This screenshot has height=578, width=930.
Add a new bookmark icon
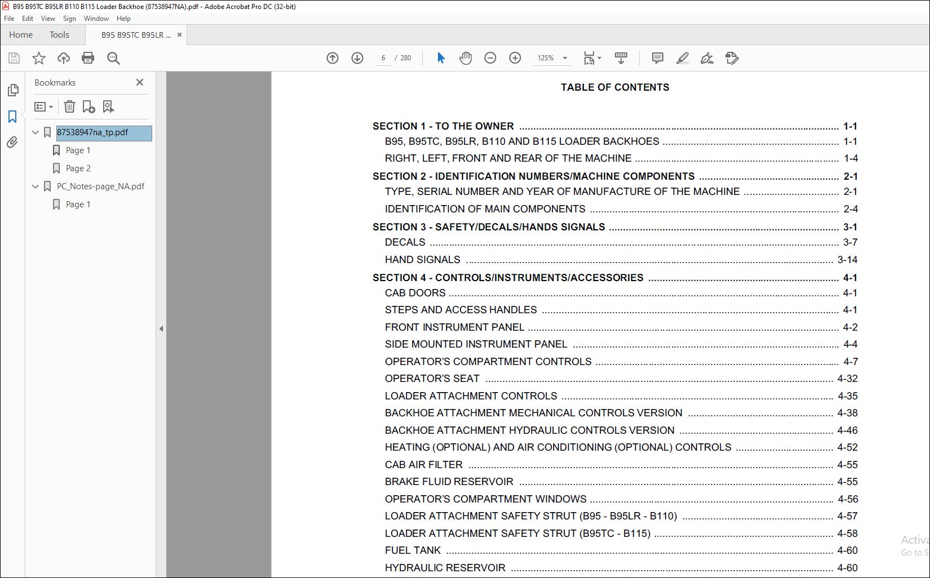coord(88,106)
